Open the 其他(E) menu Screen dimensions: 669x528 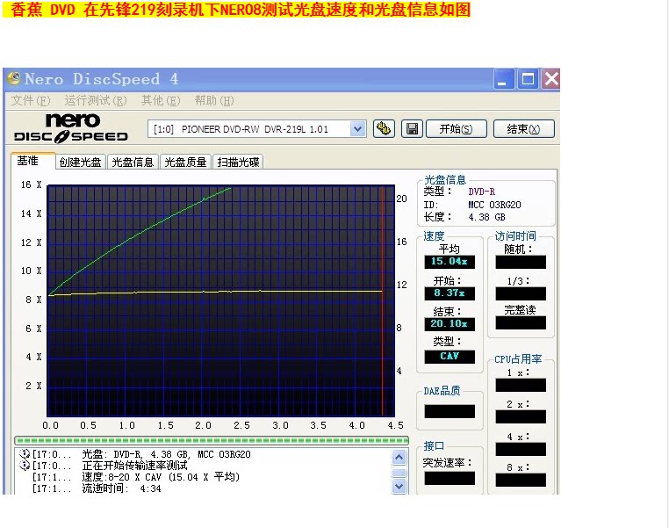(x=161, y=101)
